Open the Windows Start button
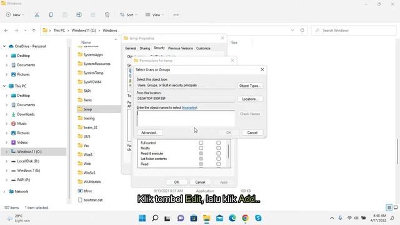 142,218
